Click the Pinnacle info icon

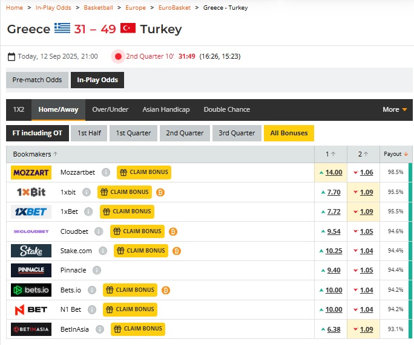tap(97, 270)
